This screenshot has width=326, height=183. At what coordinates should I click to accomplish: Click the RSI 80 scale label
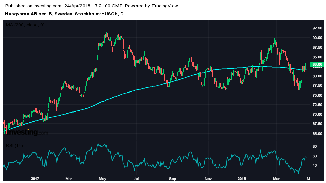pyautogui.click(x=315, y=146)
